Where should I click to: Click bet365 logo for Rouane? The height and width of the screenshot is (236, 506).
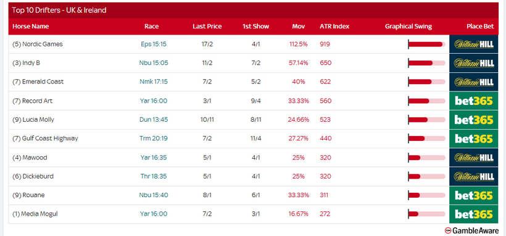(474, 195)
